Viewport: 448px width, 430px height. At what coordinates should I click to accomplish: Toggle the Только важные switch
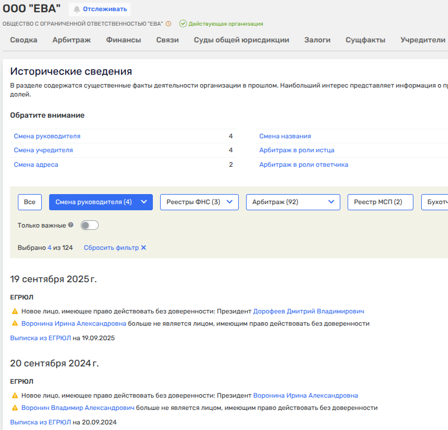(90, 225)
